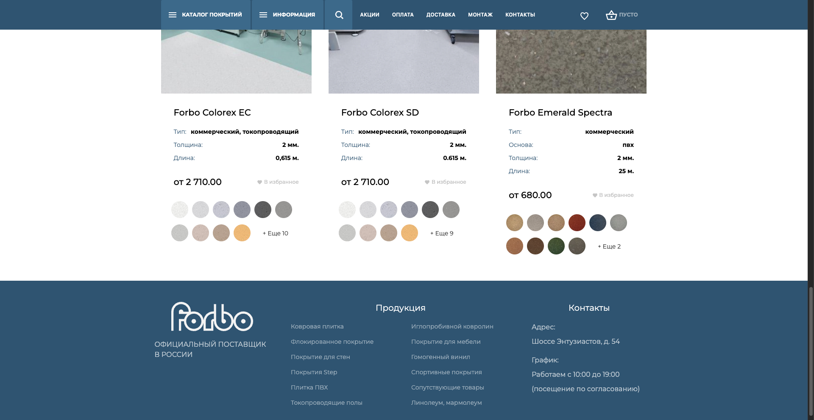The height and width of the screenshot is (420, 814).
Task: Open Иглопробивной ковролин footer link
Action: pyautogui.click(x=452, y=326)
